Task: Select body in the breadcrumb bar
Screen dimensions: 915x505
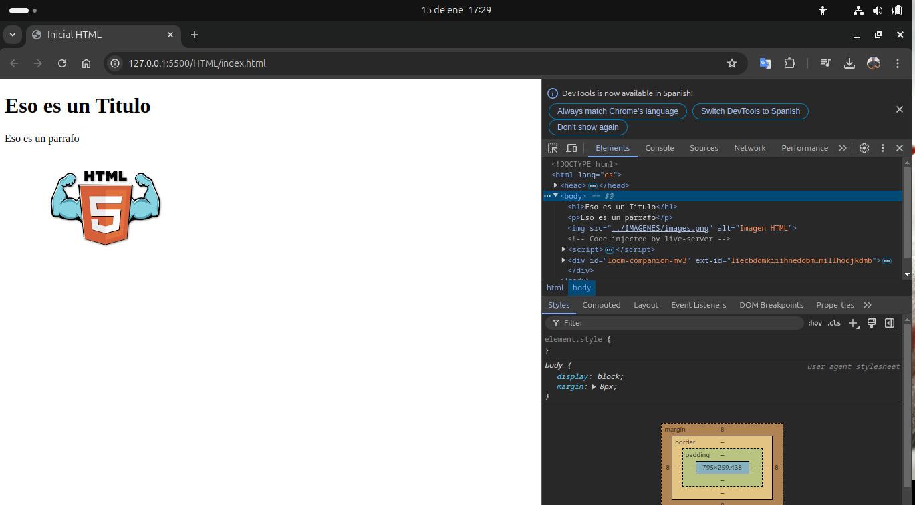Action: pyautogui.click(x=581, y=288)
